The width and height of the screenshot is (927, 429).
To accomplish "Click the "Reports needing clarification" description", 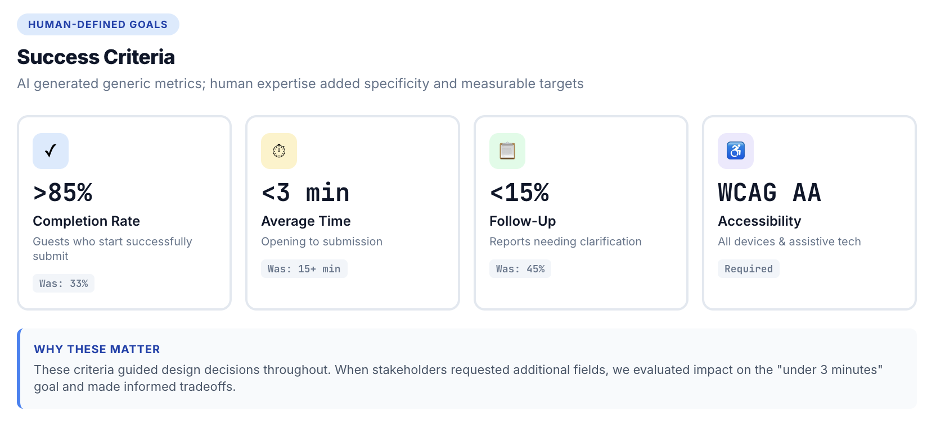I will [x=565, y=241].
